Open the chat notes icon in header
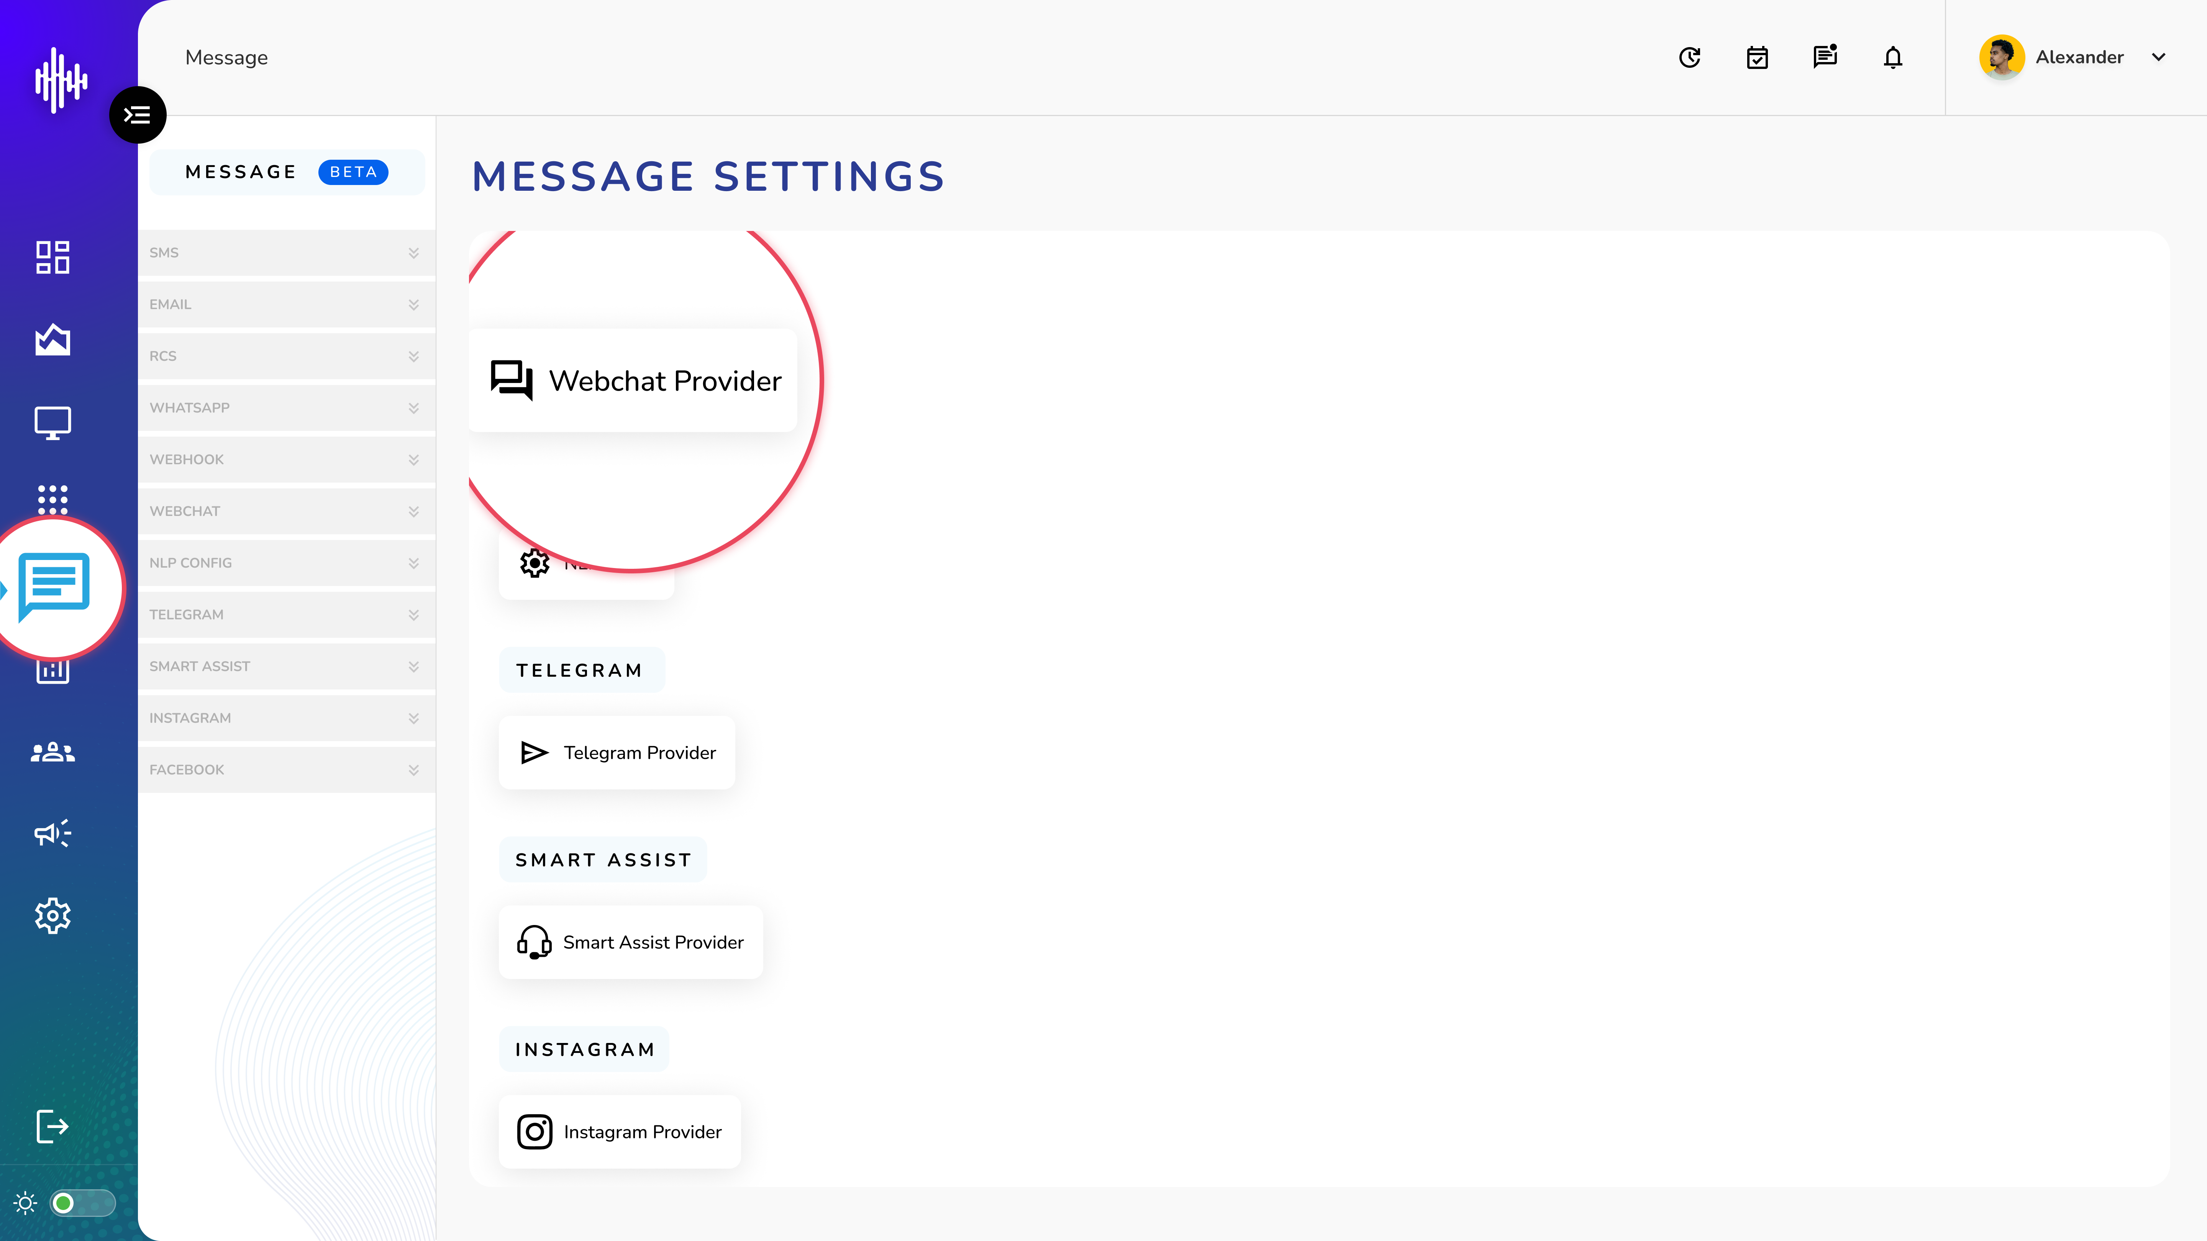Image resolution: width=2207 pixels, height=1241 pixels. (1825, 57)
